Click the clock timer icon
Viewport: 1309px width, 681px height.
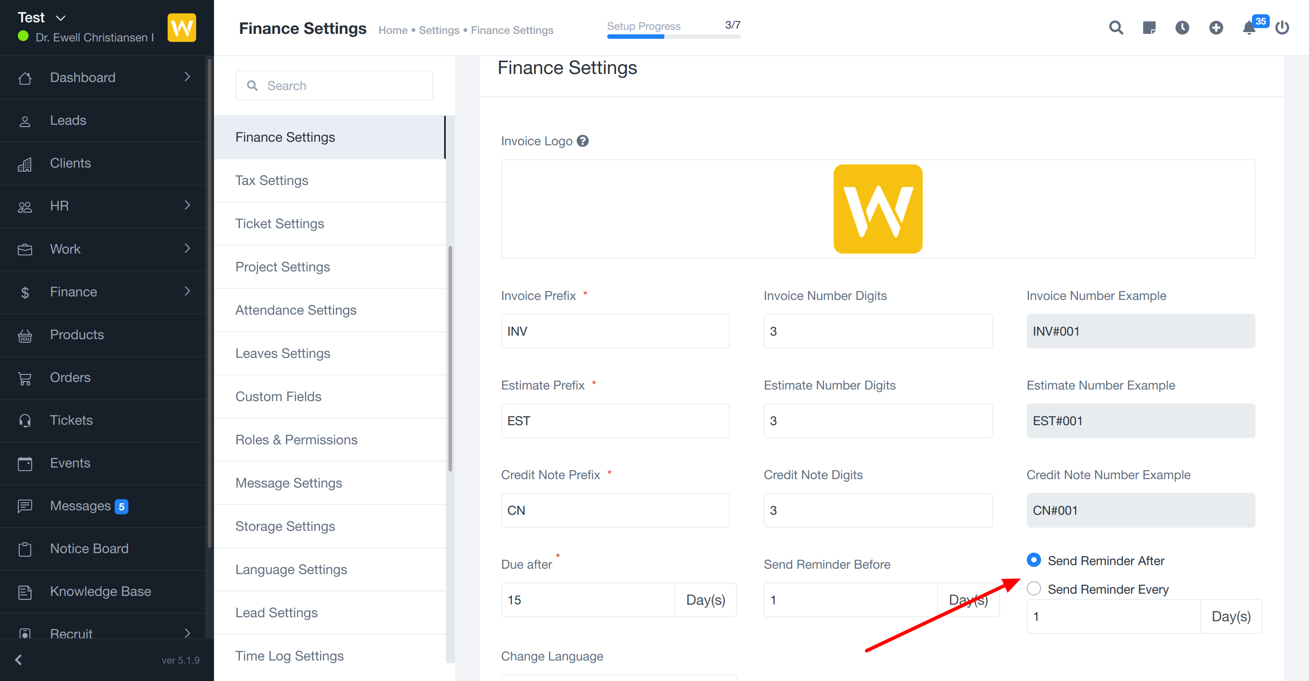[1182, 28]
